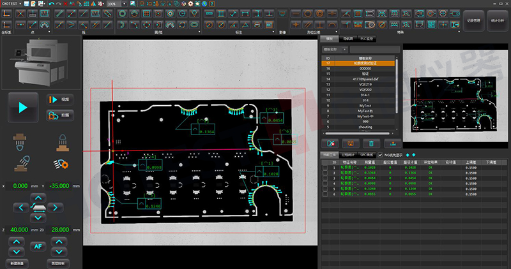
Task: Click the left arrow stage movement button
Action: coord(20,208)
